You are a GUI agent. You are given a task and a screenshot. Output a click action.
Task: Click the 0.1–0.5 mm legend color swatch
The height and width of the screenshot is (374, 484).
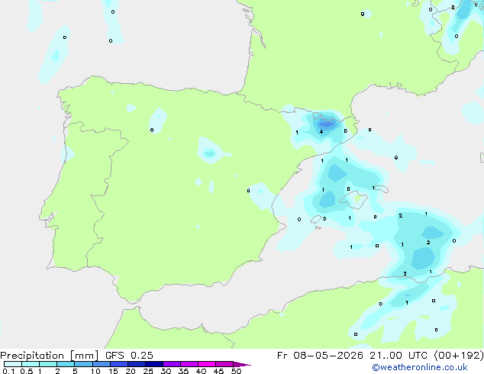13,364
